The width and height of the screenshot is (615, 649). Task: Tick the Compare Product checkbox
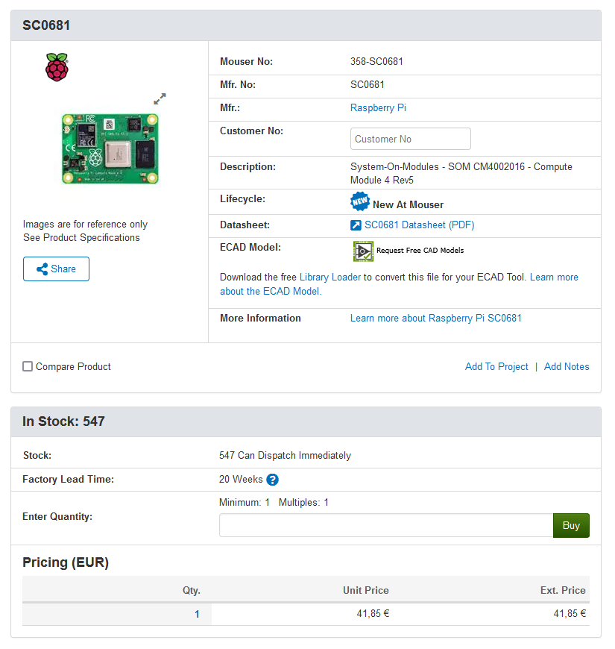pos(28,366)
